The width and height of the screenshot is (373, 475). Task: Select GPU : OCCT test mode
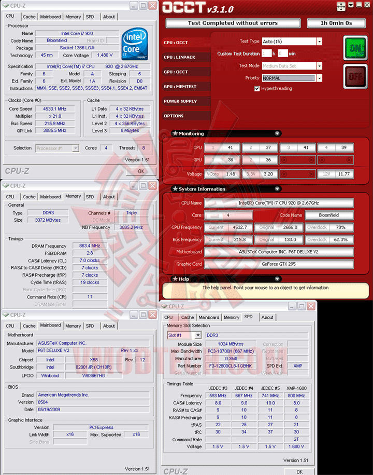186,72
